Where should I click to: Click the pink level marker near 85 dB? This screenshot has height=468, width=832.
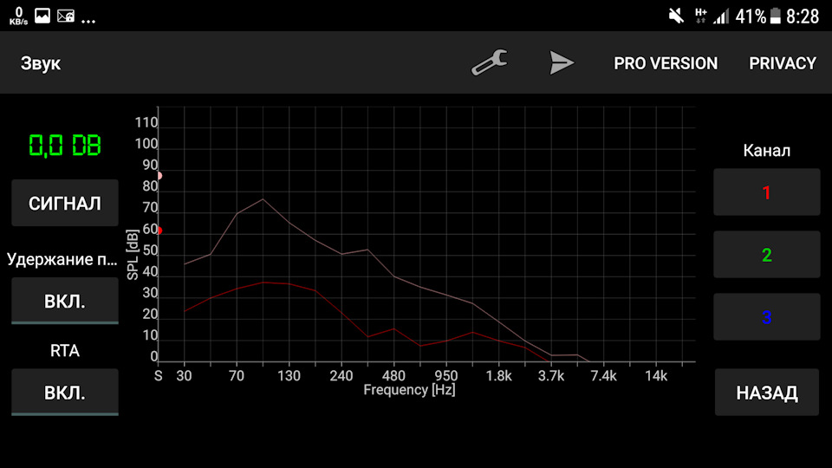[159, 176]
